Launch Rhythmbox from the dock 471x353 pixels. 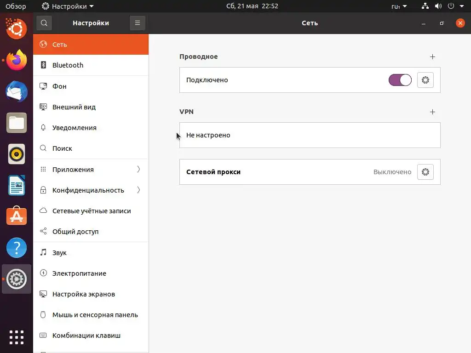pyautogui.click(x=17, y=154)
